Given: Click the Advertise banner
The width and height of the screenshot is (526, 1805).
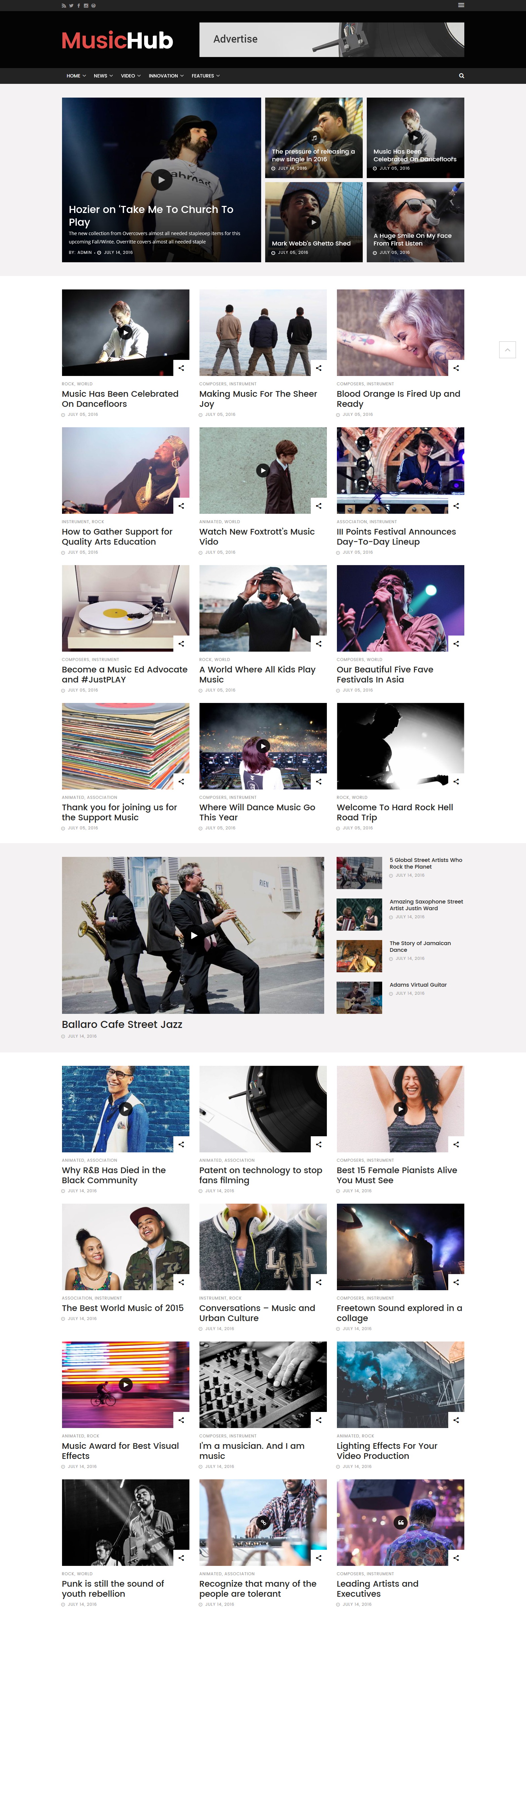Looking at the screenshot, I should [x=331, y=39].
